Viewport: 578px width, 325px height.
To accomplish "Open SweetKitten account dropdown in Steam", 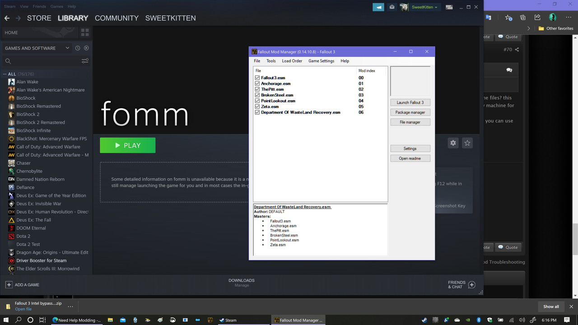I will pos(424,7).
